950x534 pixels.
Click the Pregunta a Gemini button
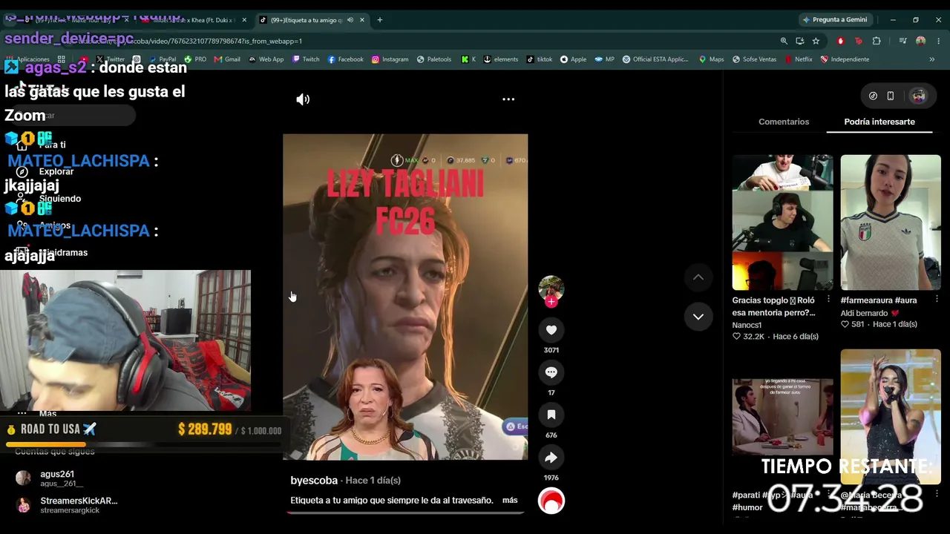(835, 20)
